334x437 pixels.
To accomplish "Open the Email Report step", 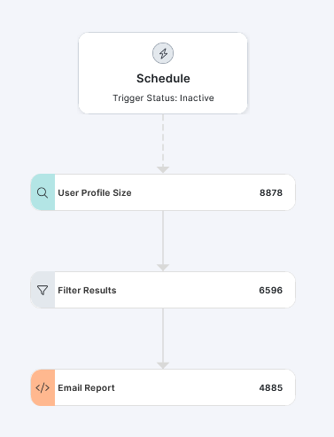I will [x=163, y=387].
